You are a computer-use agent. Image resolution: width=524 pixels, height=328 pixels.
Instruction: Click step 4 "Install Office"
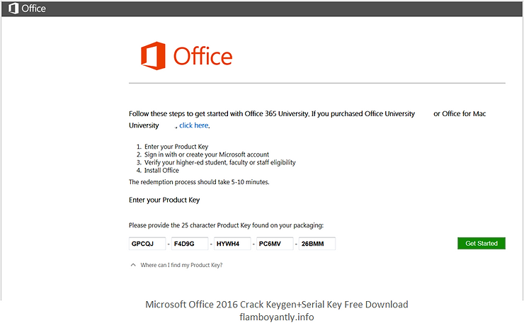click(161, 171)
